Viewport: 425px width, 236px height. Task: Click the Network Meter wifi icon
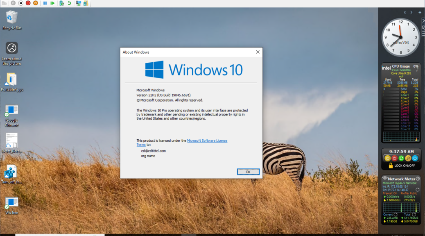pos(385,179)
